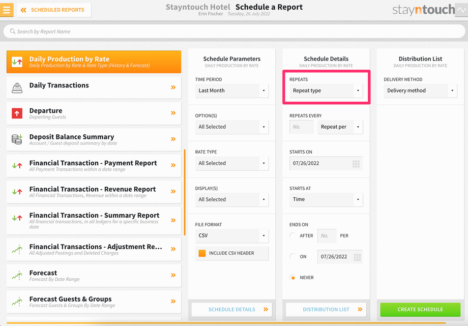This screenshot has width=468, height=326.
Task: Select the Ends On After radio button
Action: coord(293,235)
